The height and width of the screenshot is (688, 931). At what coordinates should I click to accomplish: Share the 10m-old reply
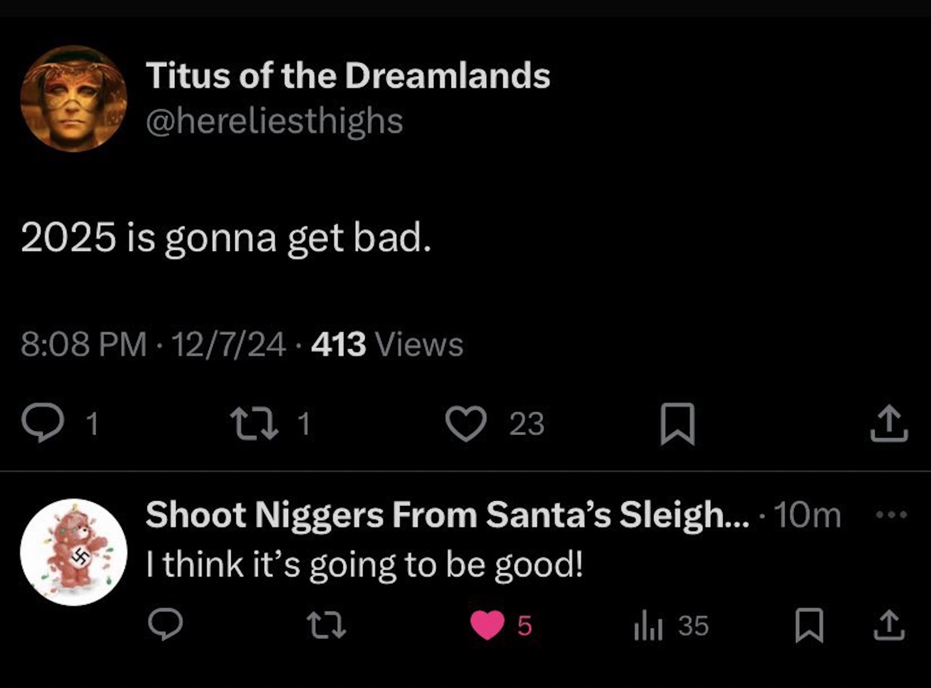pyautogui.click(x=889, y=625)
